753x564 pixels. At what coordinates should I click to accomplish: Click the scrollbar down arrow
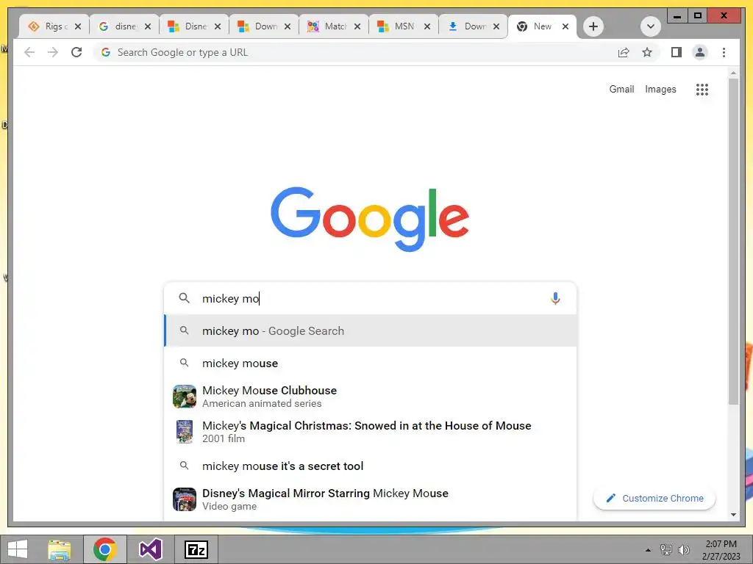[733, 515]
